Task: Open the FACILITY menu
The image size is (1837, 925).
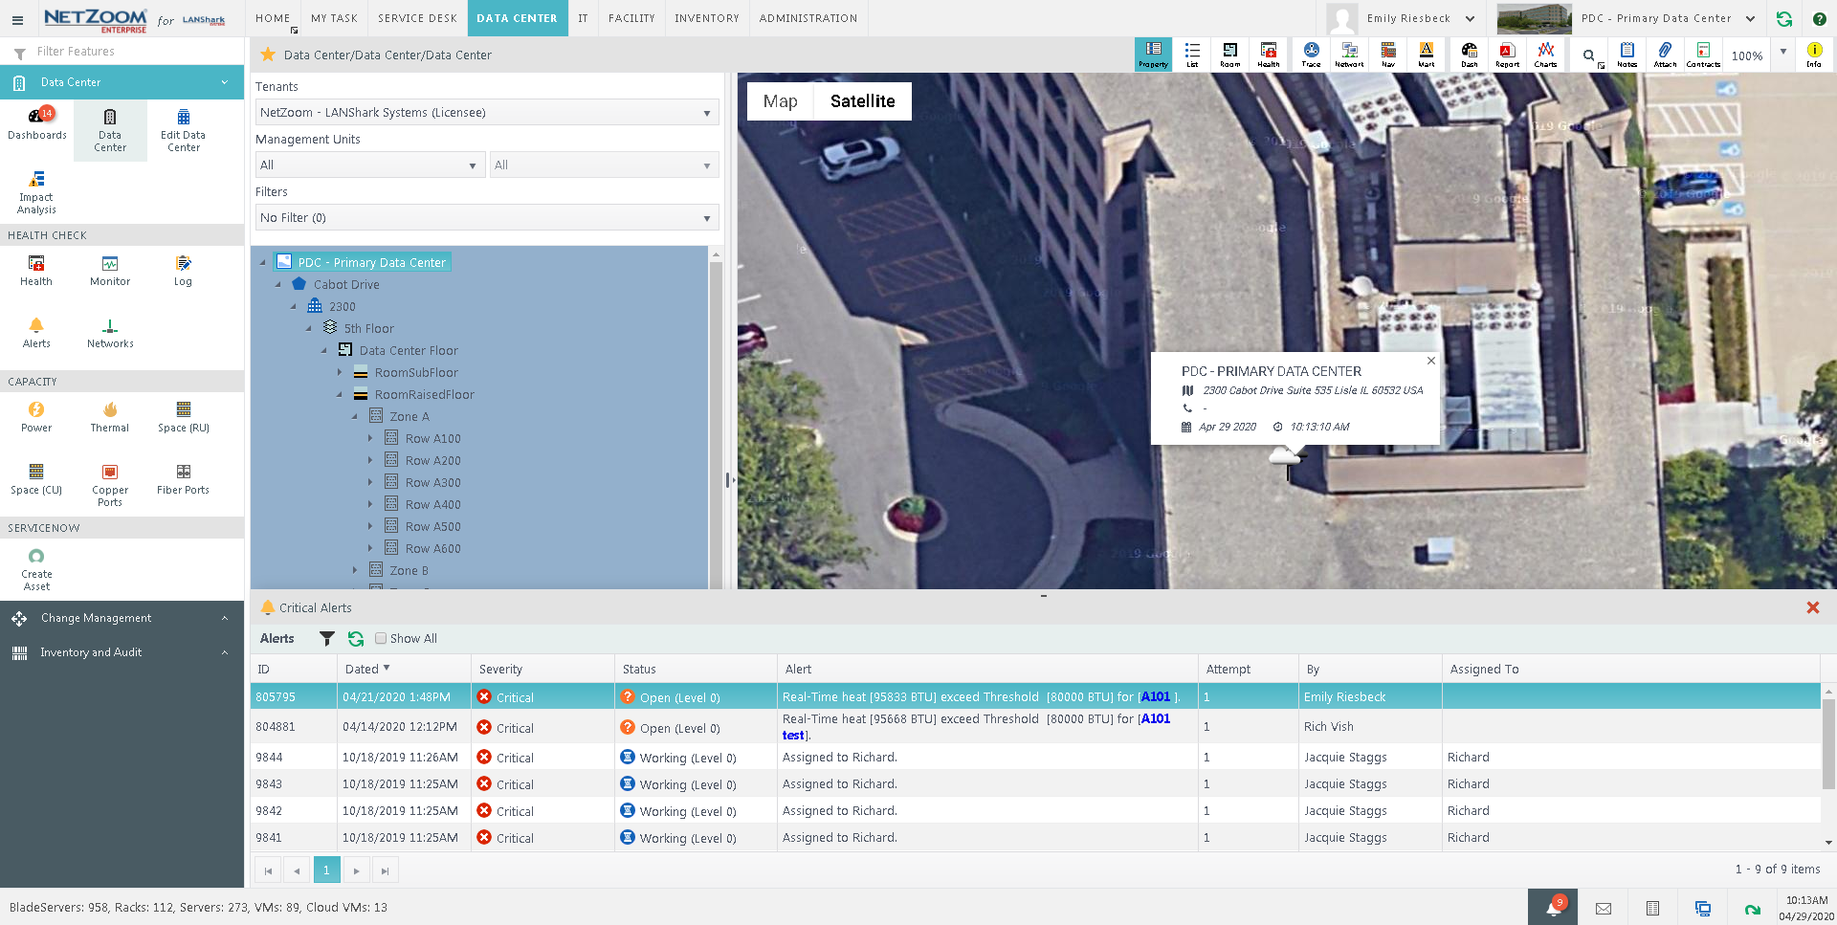Action: (x=631, y=18)
